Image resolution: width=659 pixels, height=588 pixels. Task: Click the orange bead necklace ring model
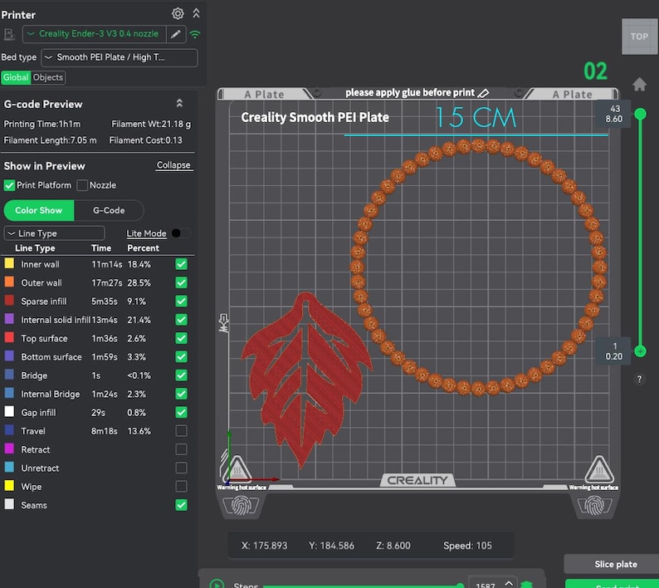click(479, 267)
